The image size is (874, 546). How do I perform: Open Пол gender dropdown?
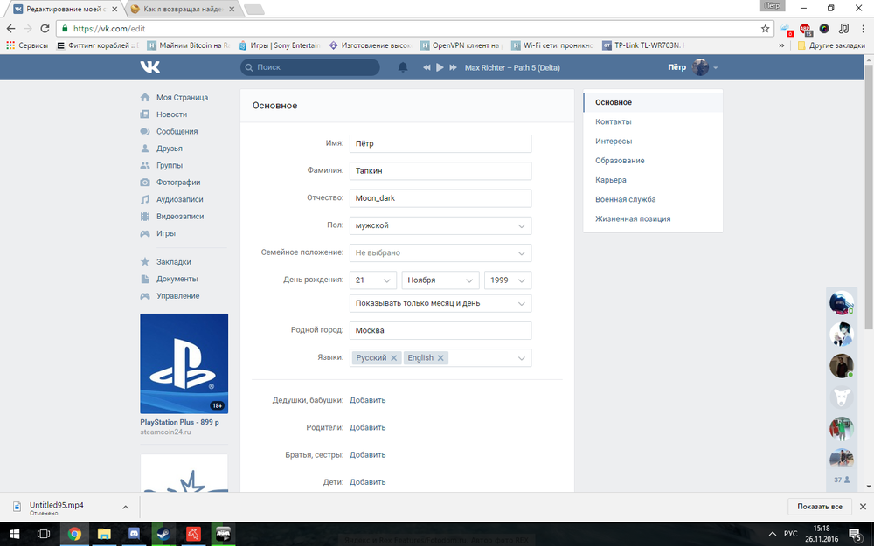440,225
